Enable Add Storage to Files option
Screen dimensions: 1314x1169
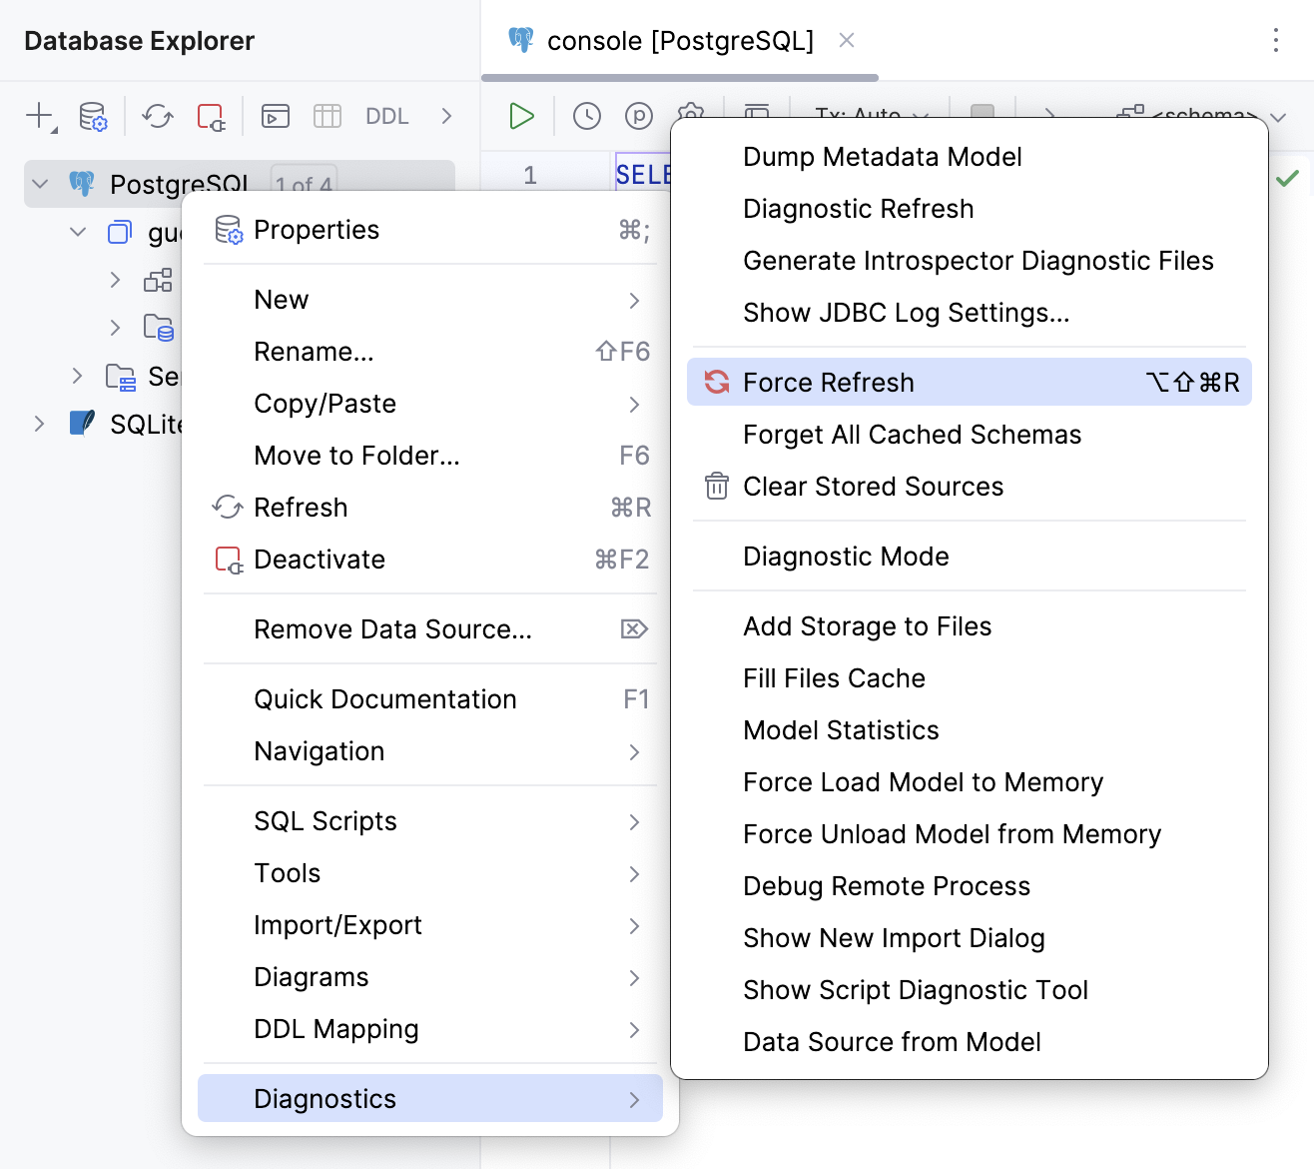(x=867, y=626)
